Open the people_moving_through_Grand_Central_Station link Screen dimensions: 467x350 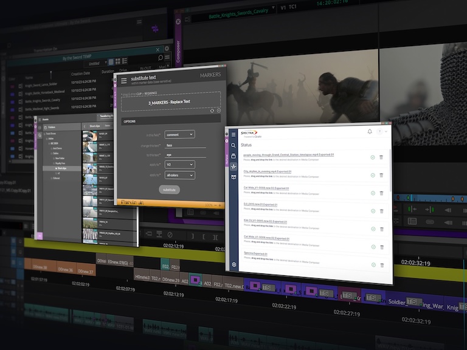click(288, 155)
